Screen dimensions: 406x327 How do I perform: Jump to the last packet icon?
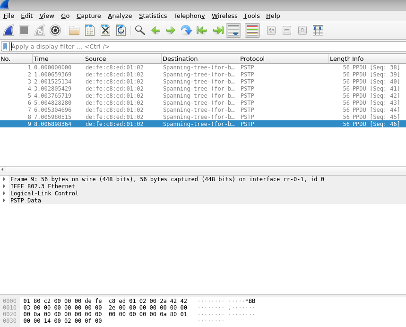click(x=218, y=30)
